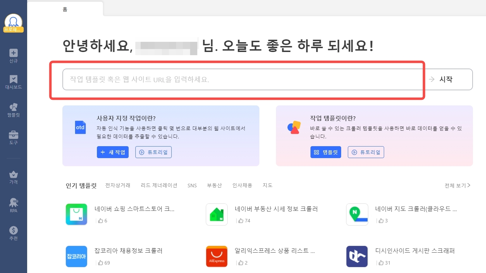This screenshot has height=273, width=486.
Task: Switch to the 부동산 category tab
Action: pyautogui.click(x=214, y=186)
